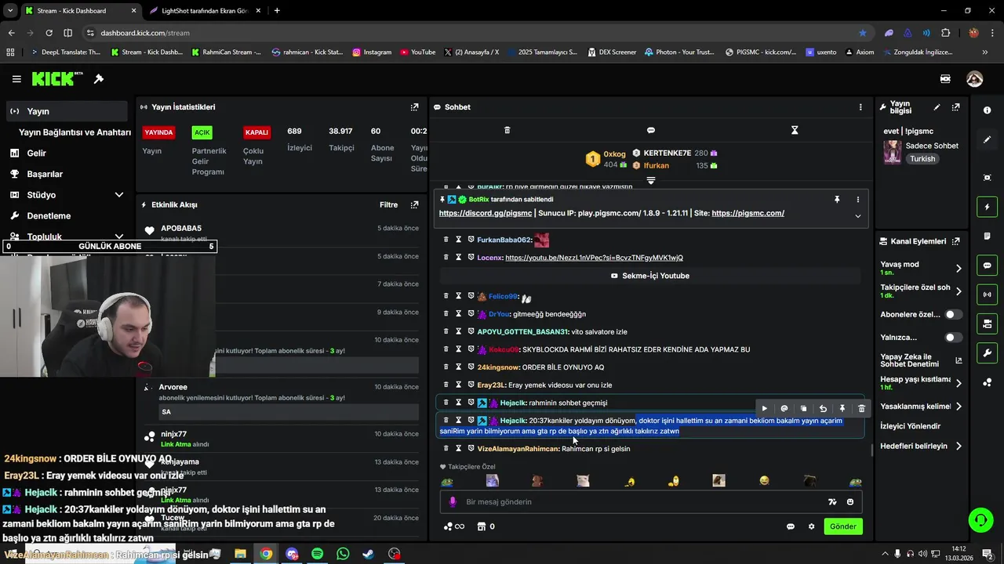The image size is (1004, 564).
Task: Timeout user Locenx with the hourglass icon
Action: 458,258
